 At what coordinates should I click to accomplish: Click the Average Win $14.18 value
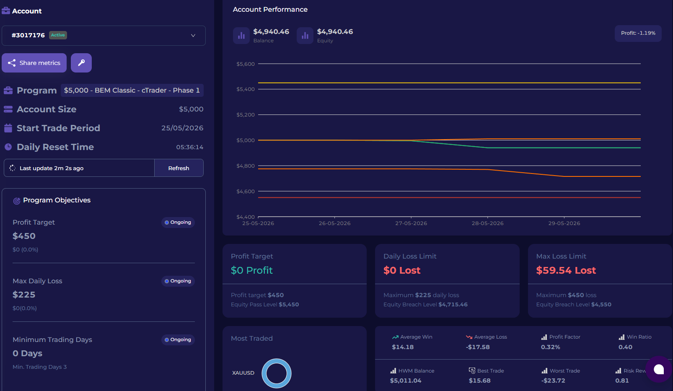click(403, 347)
